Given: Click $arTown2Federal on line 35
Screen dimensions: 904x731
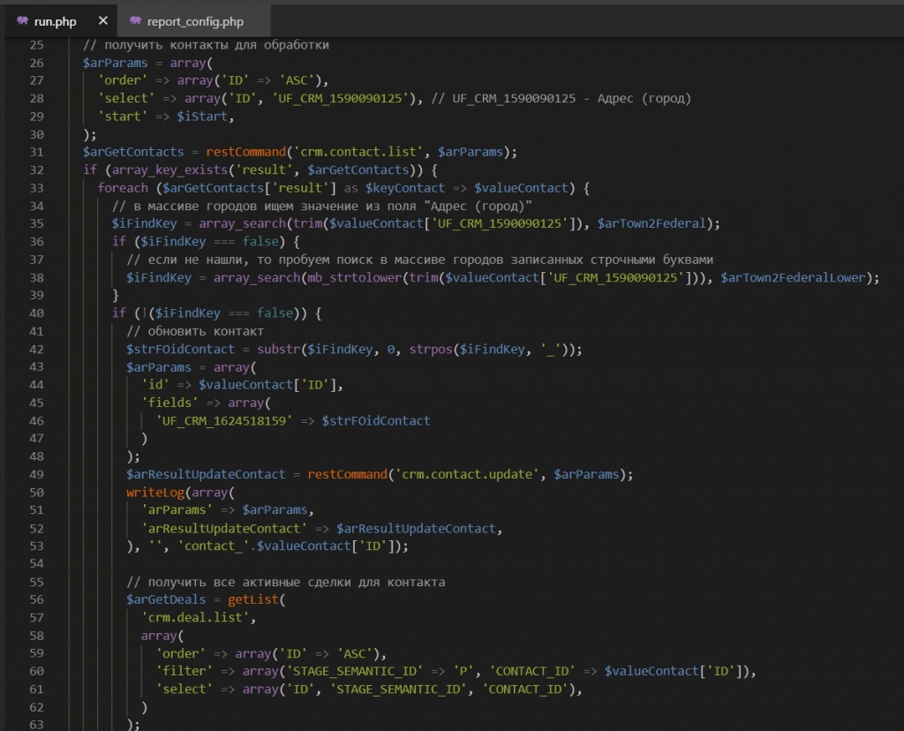Looking at the screenshot, I should coord(652,223).
